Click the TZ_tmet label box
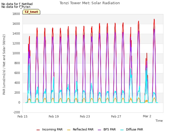This screenshot has width=180, height=135. [31, 12]
